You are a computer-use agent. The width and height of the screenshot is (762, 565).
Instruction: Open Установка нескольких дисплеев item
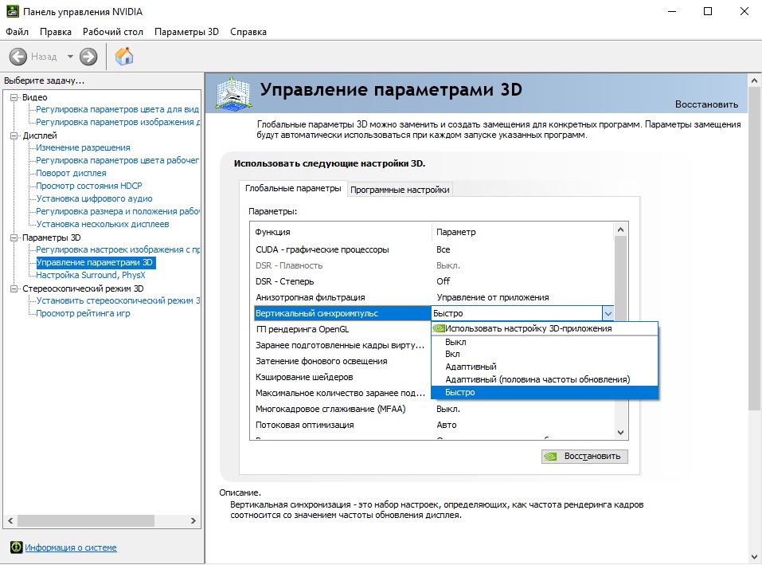coord(103,224)
